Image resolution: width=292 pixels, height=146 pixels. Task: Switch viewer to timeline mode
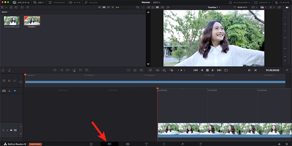pyautogui.click(x=157, y=7)
